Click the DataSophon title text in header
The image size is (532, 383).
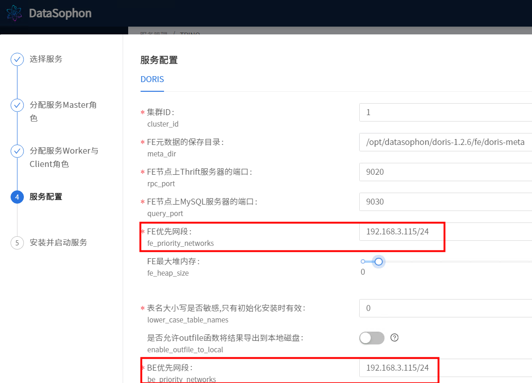[60, 13]
